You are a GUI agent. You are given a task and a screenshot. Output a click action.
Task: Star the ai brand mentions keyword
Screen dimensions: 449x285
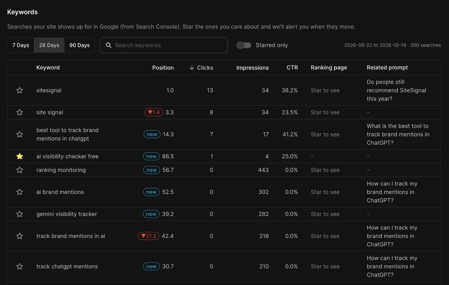pos(20,192)
